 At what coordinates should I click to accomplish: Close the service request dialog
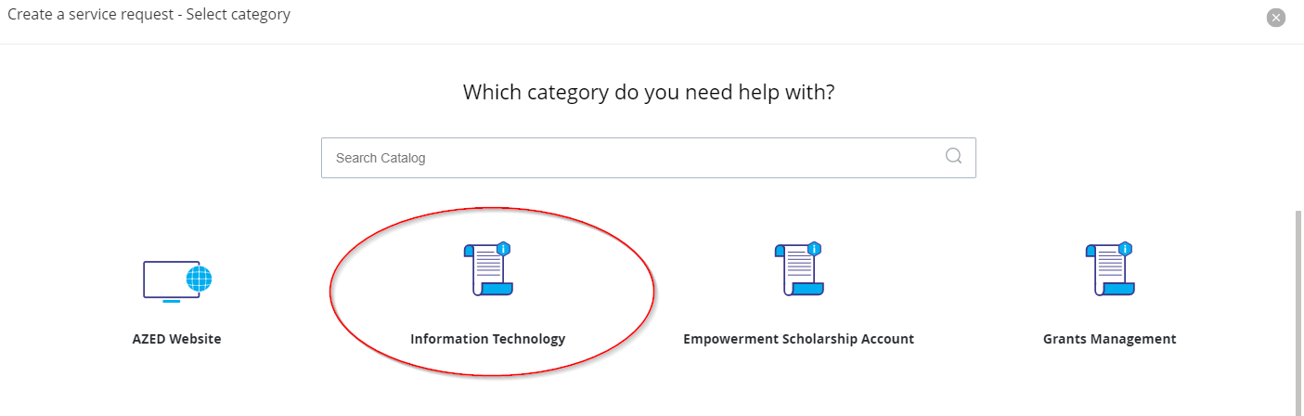point(1276,18)
